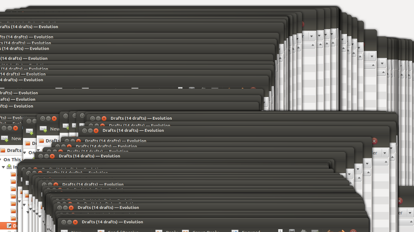The width and height of the screenshot is (414, 232).
Task: Close the leftmost Evolution window showing the folder tree
Action: [16, 128]
